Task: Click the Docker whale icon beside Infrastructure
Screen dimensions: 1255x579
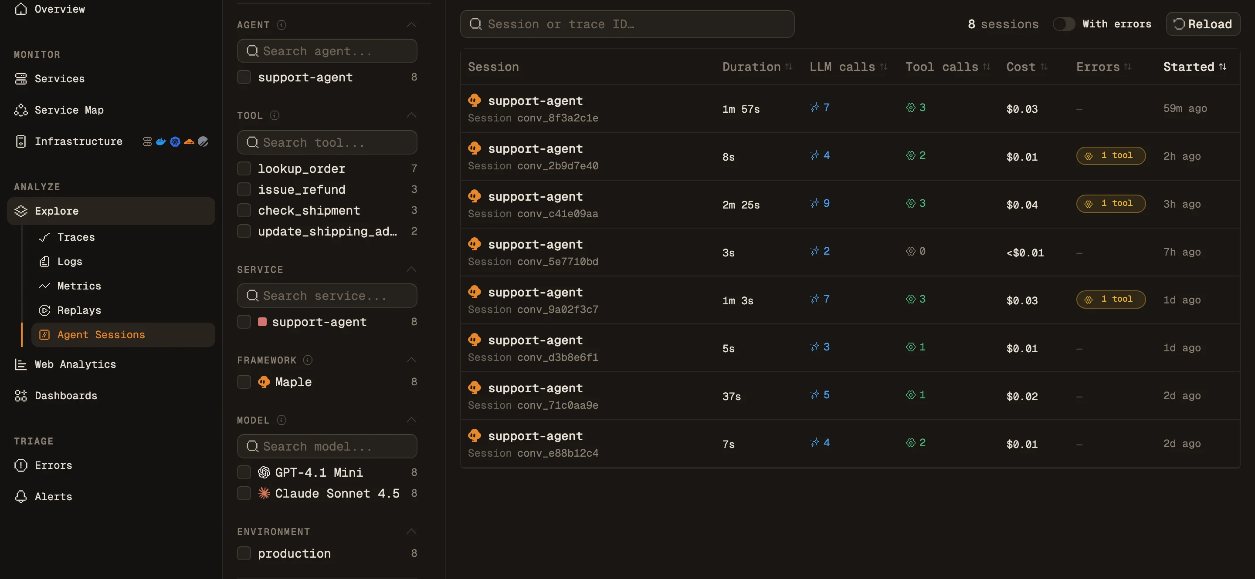Action: 161,141
